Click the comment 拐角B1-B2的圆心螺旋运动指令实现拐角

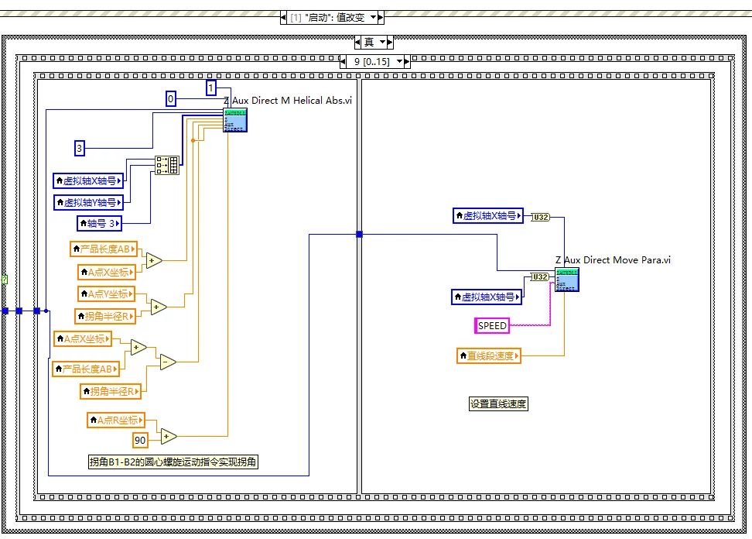pos(173,462)
